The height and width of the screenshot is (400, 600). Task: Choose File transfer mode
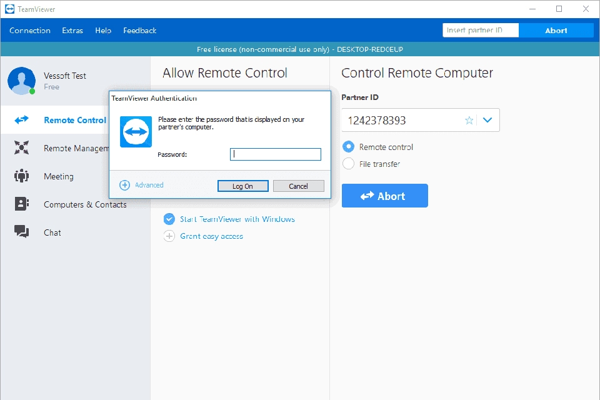click(x=348, y=164)
